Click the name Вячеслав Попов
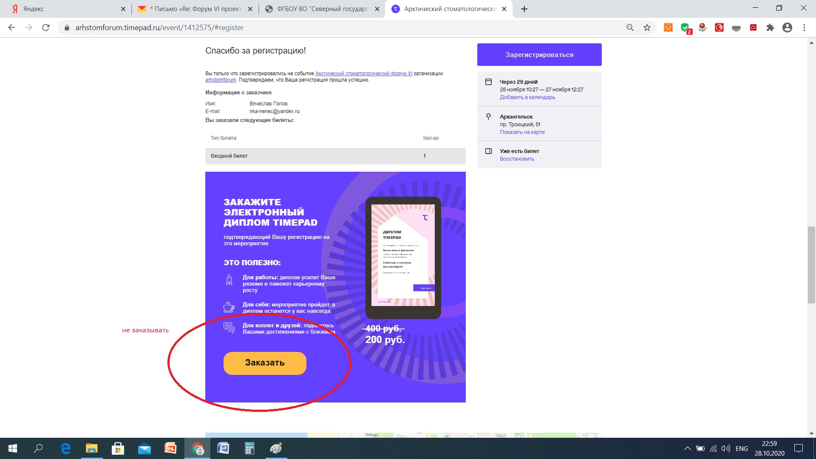The height and width of the screenshot is (459, 816). point(268,104)
